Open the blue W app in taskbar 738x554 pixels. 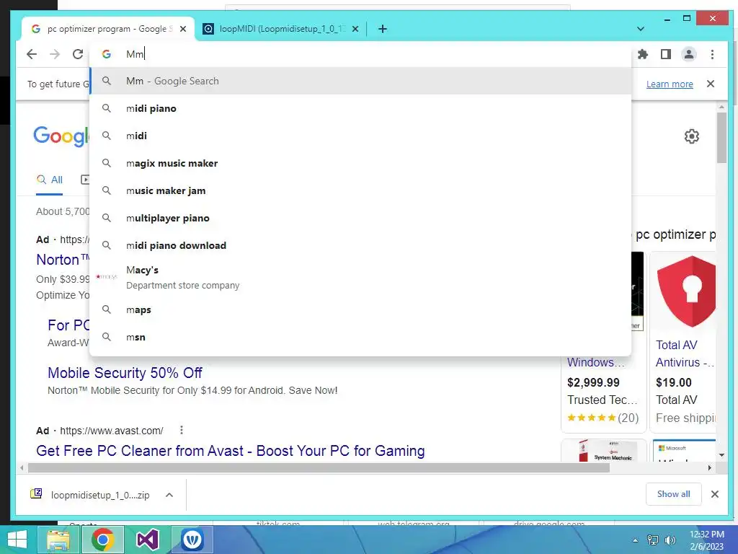(192, 540)
